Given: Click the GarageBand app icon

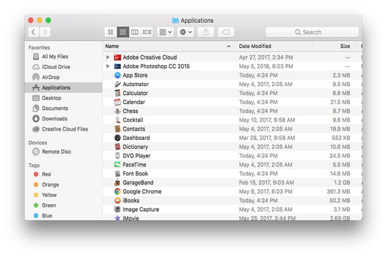Looking at the screenshot, I should (118, 183).
